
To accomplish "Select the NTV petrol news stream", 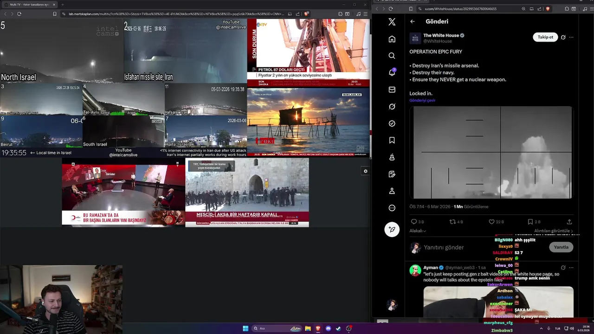I will (309, 53).
